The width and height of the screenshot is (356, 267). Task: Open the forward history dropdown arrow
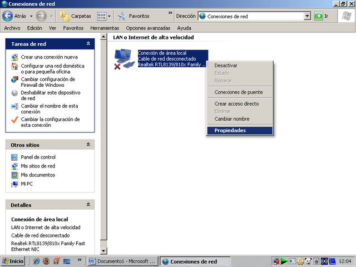(x=52, y=16)
